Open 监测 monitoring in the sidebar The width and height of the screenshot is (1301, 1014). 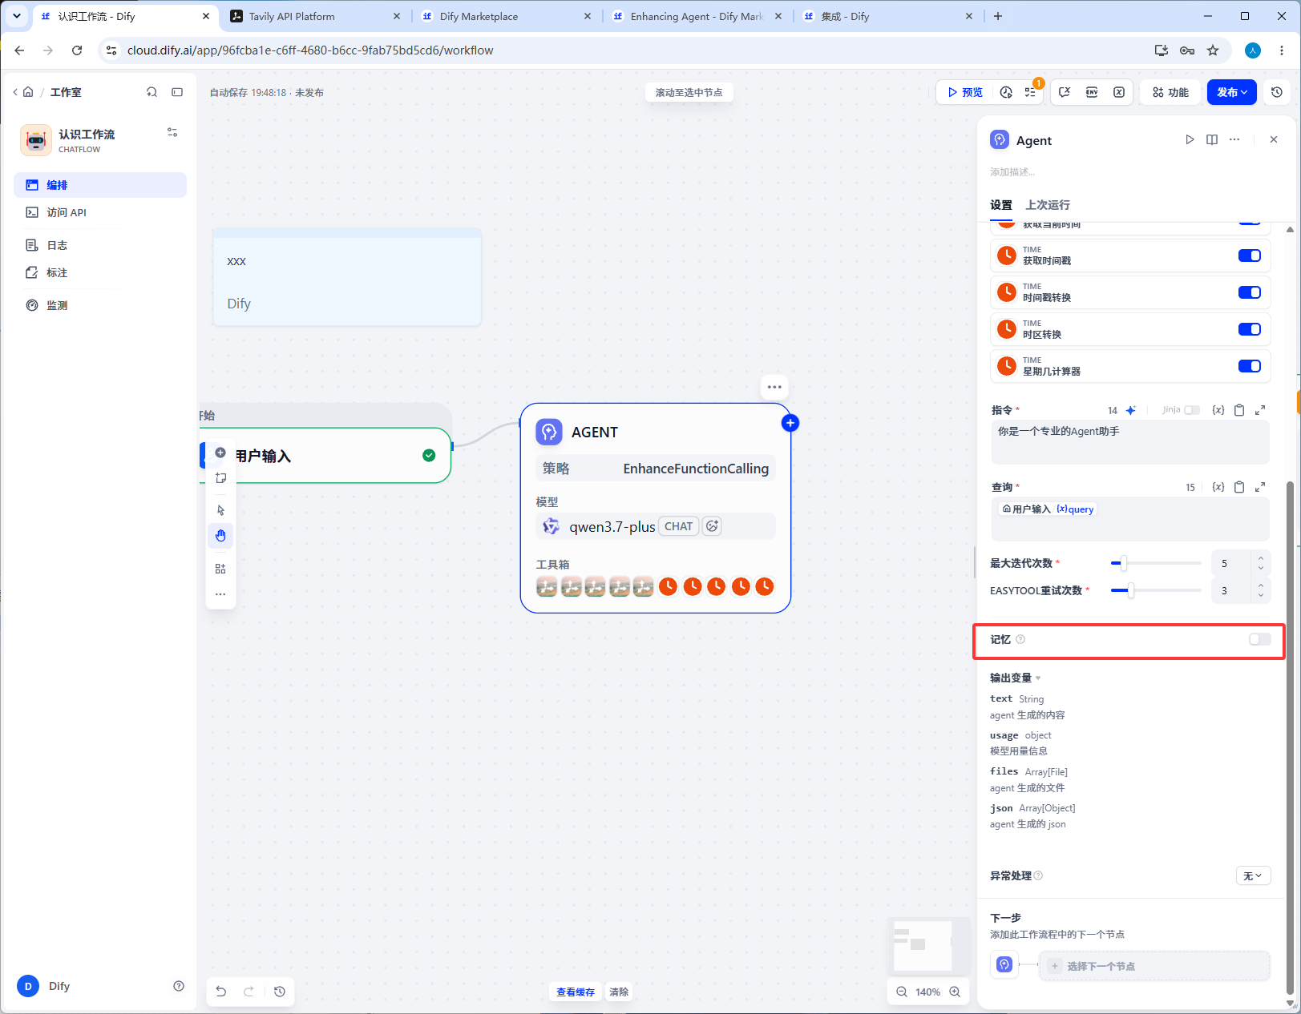pos(100,305)
